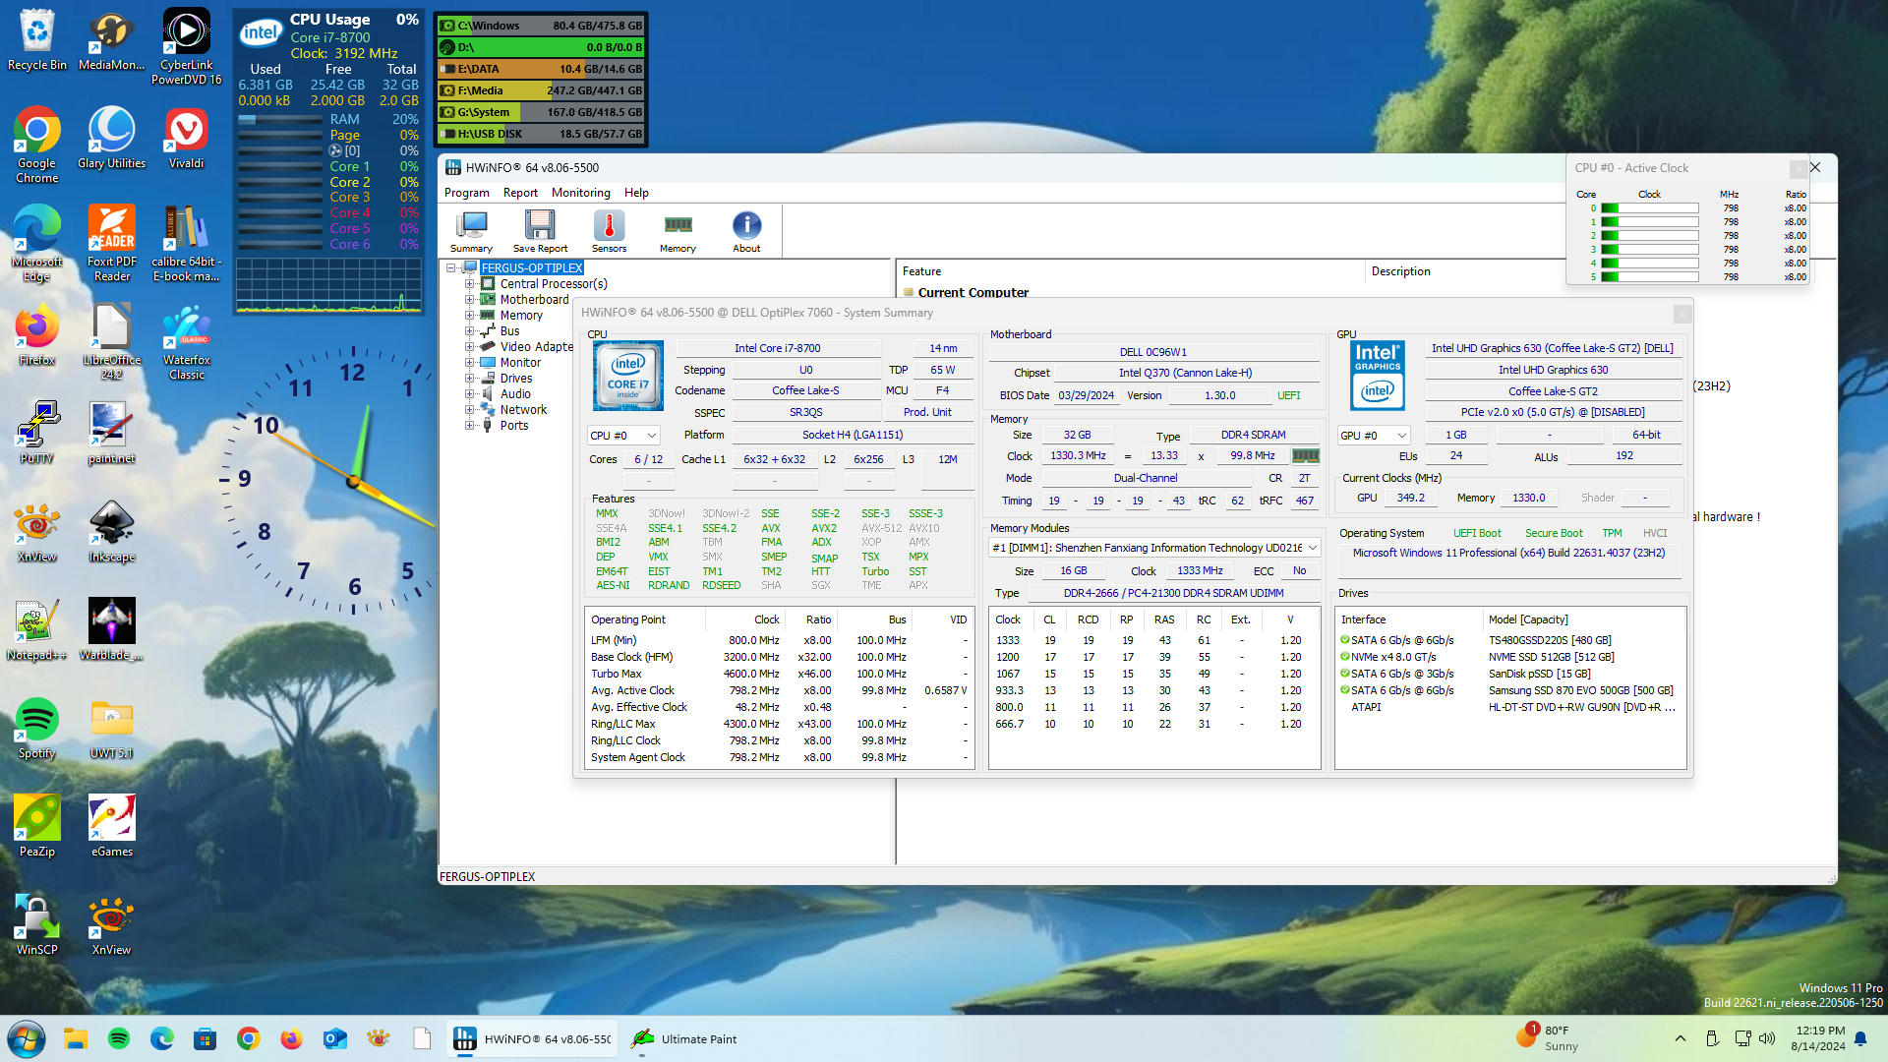Launch PuTTY from the desktop
Viewport: 1888px width, 1062px height.
[x=37, y=433]
